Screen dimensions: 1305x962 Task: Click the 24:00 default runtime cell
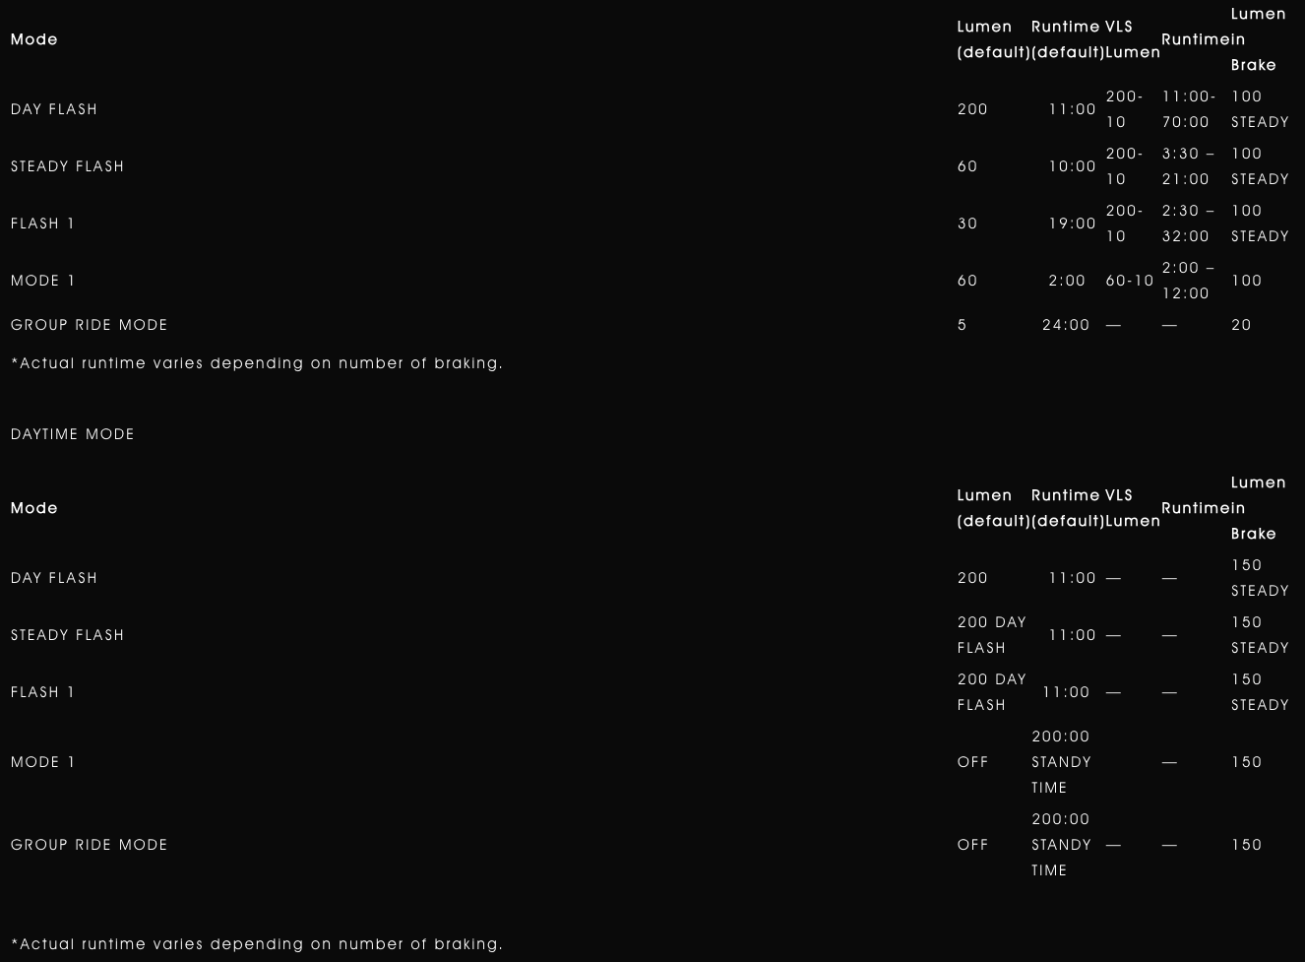click(1066, 325)
